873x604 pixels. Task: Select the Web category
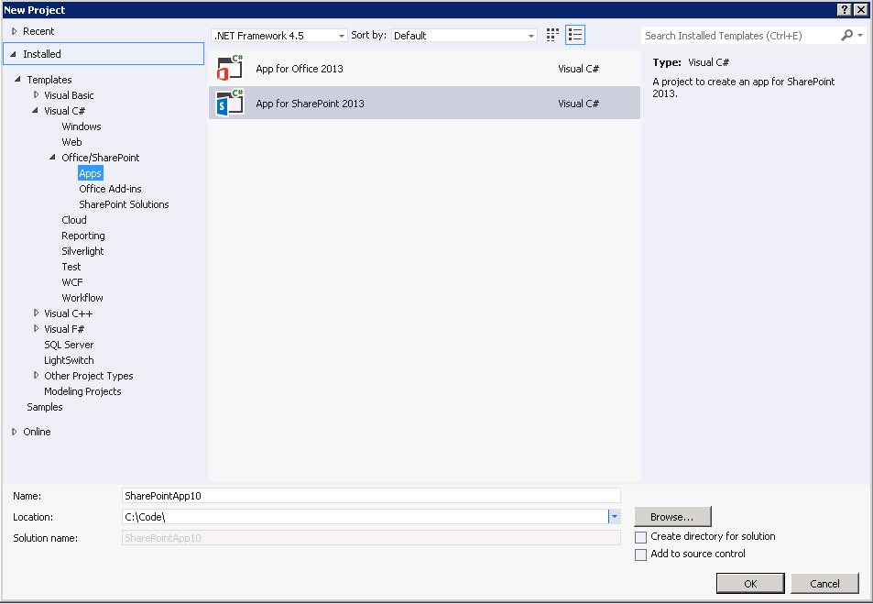point(71,142)
